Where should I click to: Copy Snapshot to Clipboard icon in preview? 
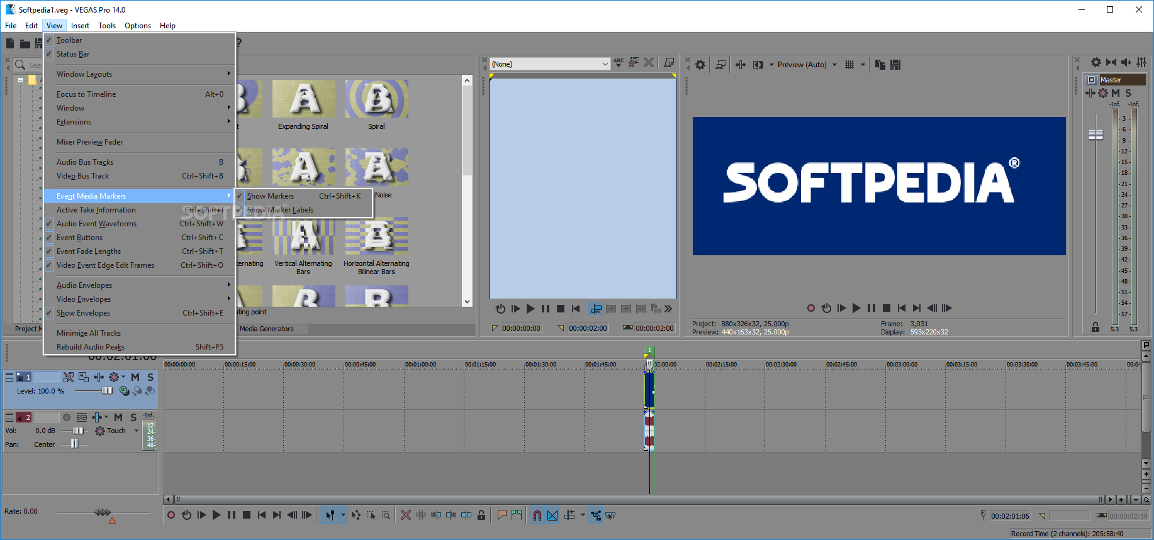pos(880,65)
